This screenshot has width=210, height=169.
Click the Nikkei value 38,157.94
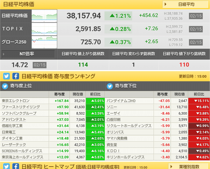click(x=84, y=16)
